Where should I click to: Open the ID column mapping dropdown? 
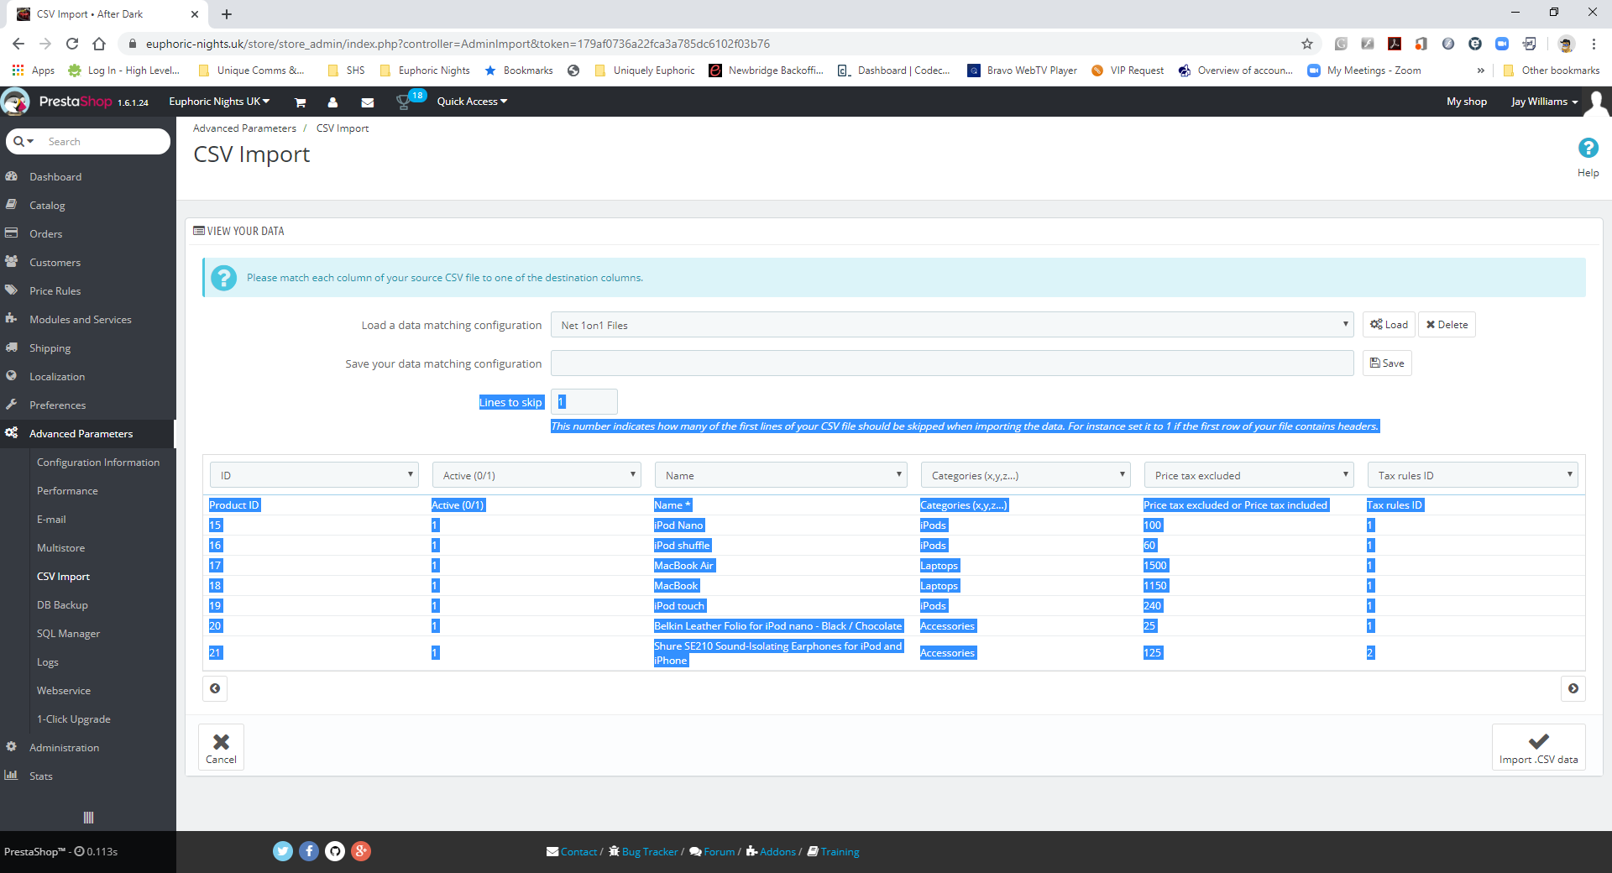point(314,475)
